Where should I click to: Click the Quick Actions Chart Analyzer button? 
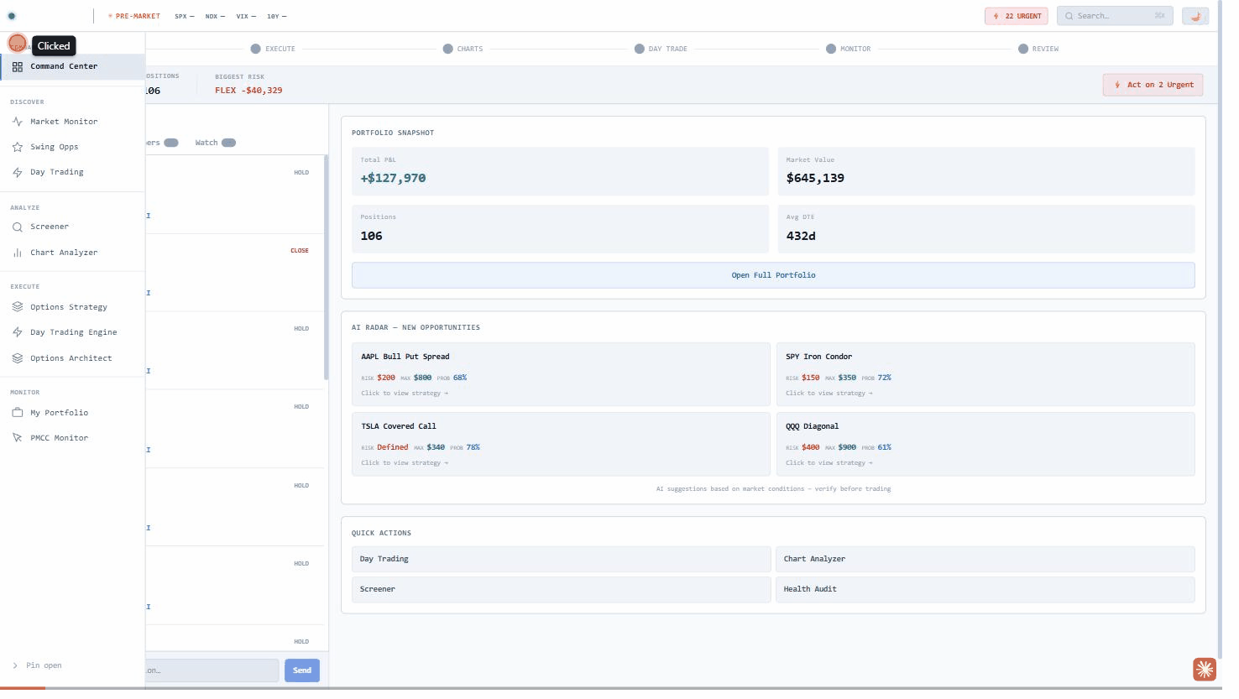(985, 559)
